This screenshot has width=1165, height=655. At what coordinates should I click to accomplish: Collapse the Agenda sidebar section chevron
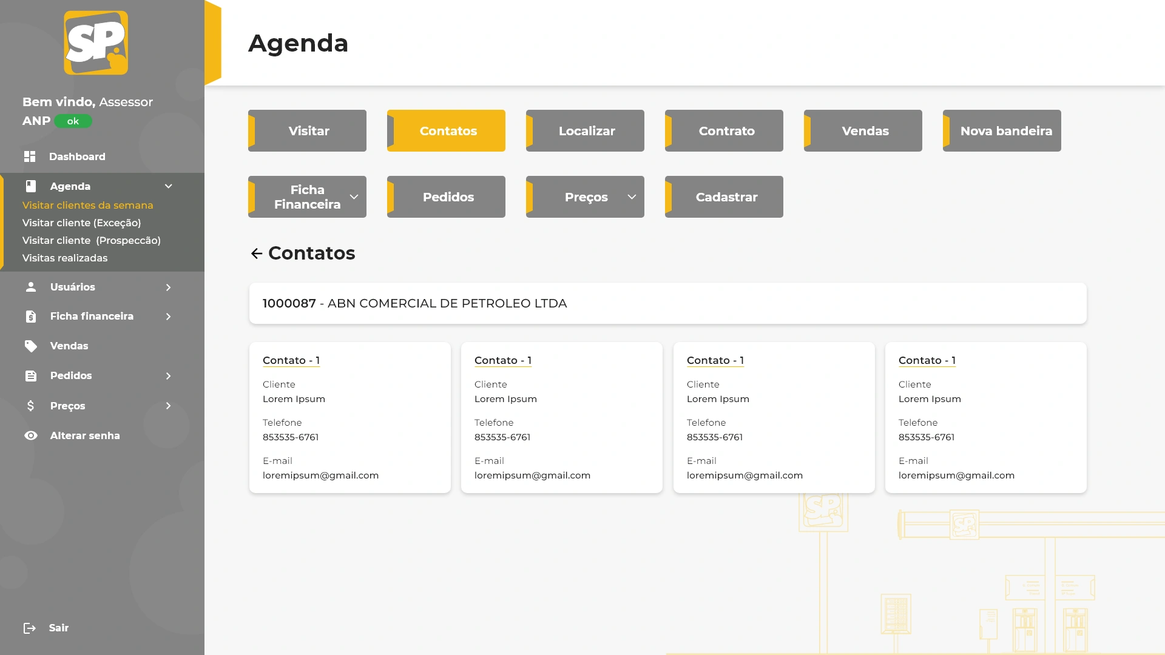click(x=169, y=186)
